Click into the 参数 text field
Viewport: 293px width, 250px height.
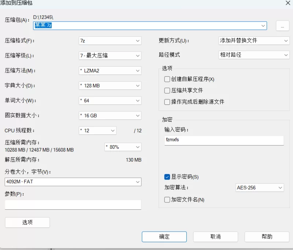click(73, 205)
